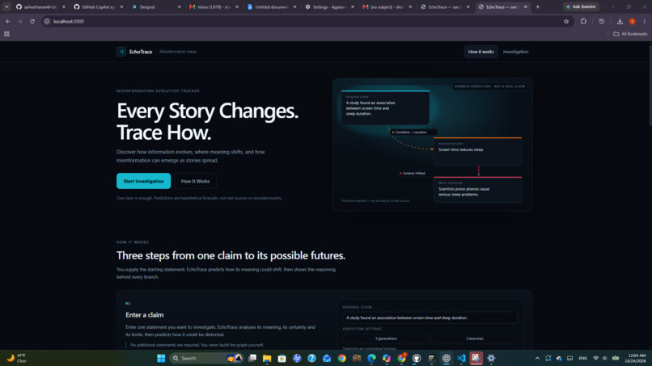This screenshot has width=652, height=366.
Task: Open volume control in system tray
Action: (x=605, y=358)
